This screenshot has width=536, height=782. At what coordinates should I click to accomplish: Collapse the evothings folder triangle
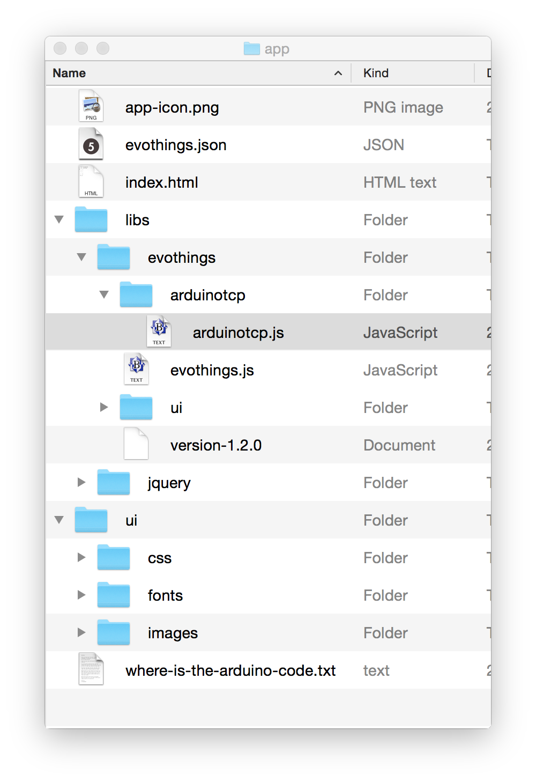[81, 257]
